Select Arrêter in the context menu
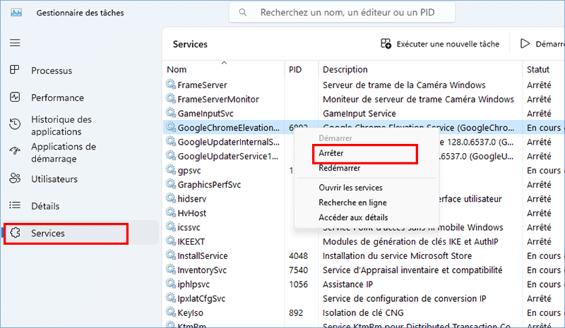Screen dimensions: 565x328 [x=331, y=153]
